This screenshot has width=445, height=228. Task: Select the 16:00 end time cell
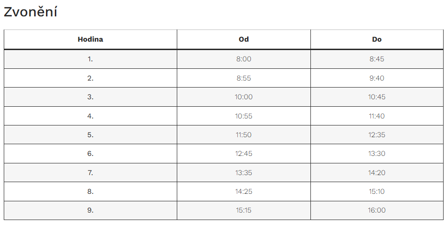click(377, 210)
